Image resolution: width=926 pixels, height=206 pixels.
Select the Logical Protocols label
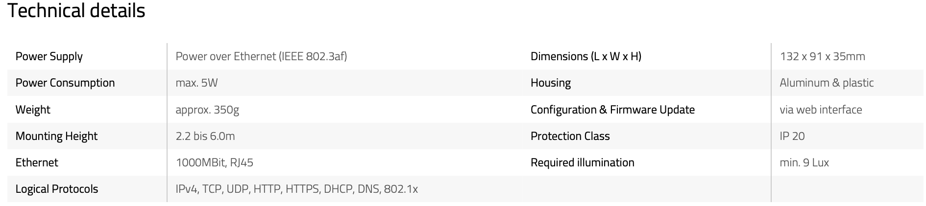(57, 189)
